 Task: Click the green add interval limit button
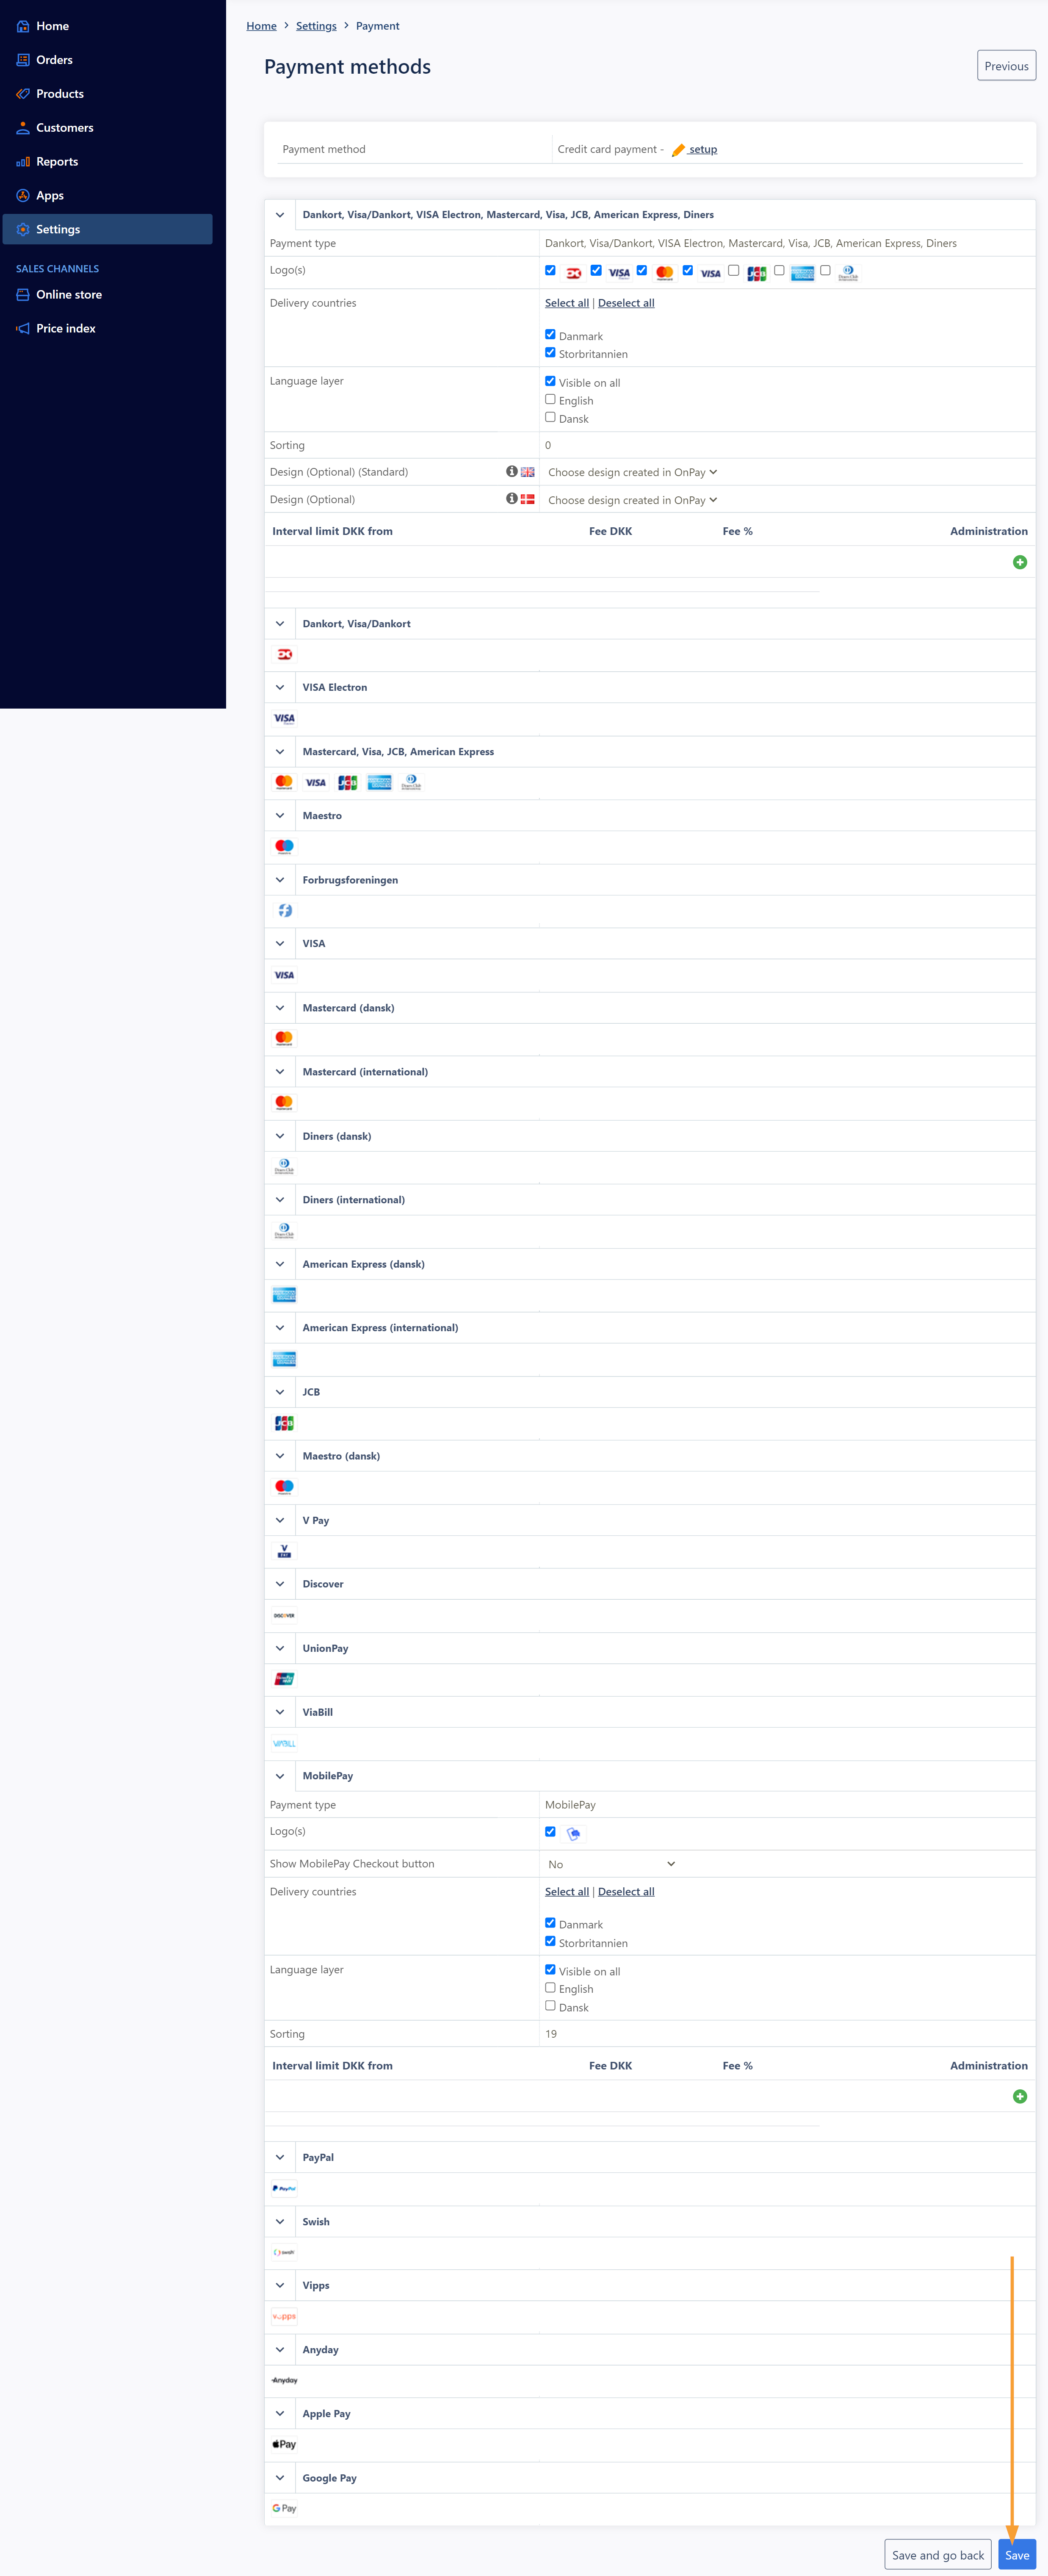pyautogui.click(x=1020, y=565)
